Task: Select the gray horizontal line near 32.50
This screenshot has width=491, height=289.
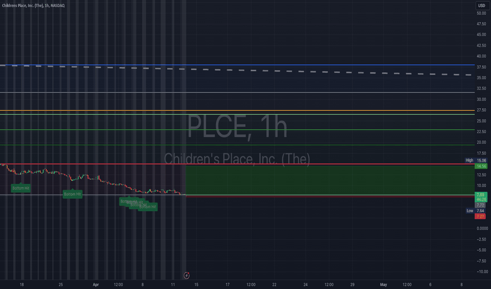Action: (x=238, y=92)
